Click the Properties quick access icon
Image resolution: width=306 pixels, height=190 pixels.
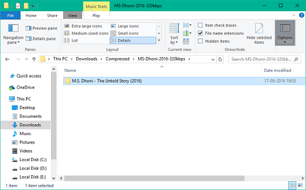tap(18, 6)
